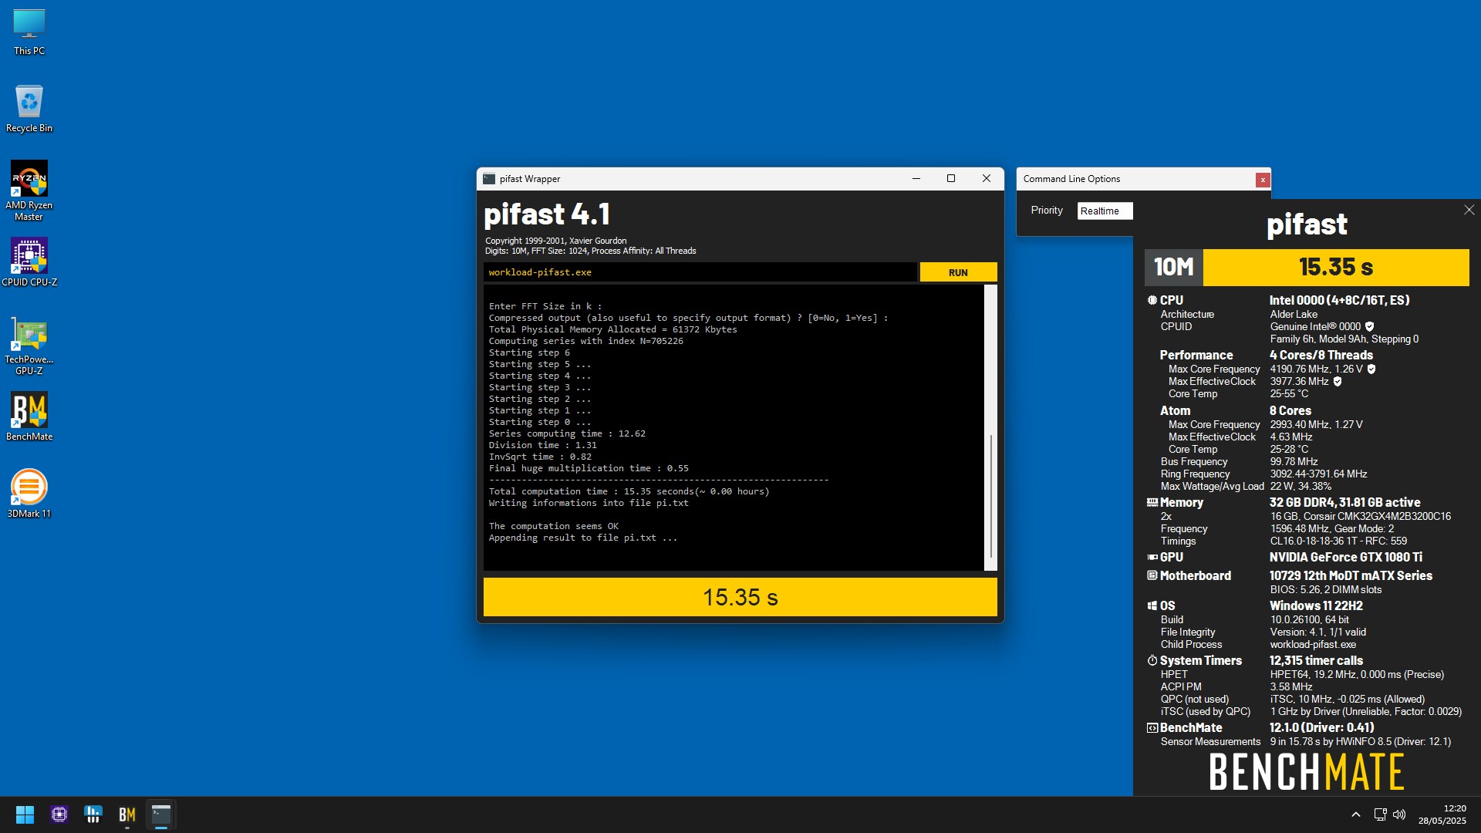Click the CL16.0-18-18-36 timings value
The image size is (1481, 833).
pos(1338,541)
